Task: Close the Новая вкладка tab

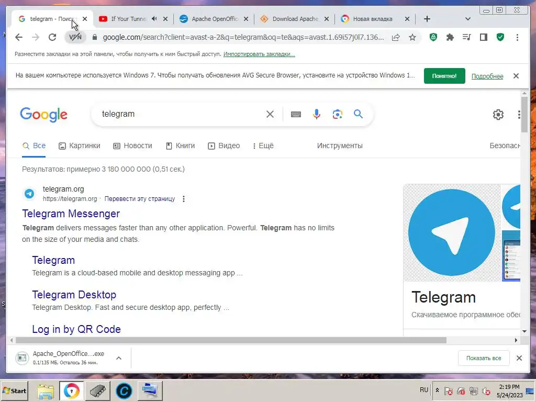Action: pos(407,19)
